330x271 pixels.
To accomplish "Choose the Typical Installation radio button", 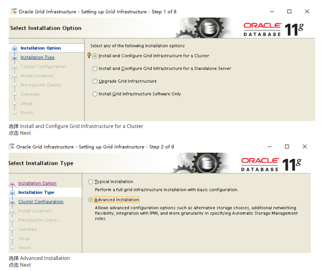I will 90,182.
